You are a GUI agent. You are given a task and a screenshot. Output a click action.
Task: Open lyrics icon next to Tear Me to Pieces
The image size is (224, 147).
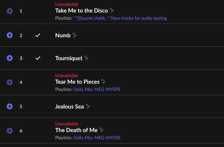[x=103, y=81]
